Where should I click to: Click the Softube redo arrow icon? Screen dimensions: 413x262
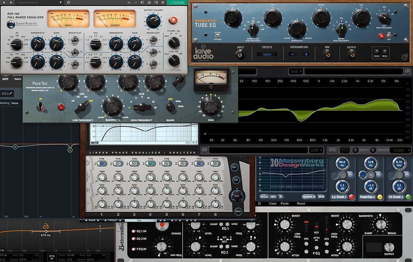tap(136, 3)
